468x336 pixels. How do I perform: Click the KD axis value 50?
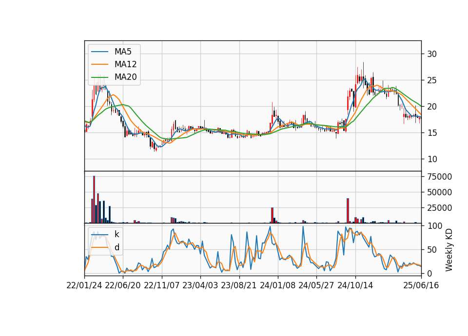coord(432,250)
